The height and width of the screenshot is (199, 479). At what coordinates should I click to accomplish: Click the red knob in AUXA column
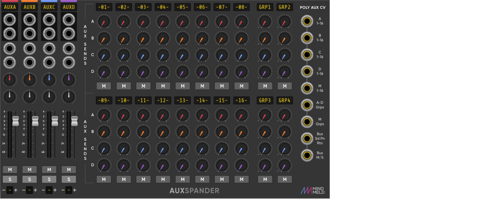(10, 79)
